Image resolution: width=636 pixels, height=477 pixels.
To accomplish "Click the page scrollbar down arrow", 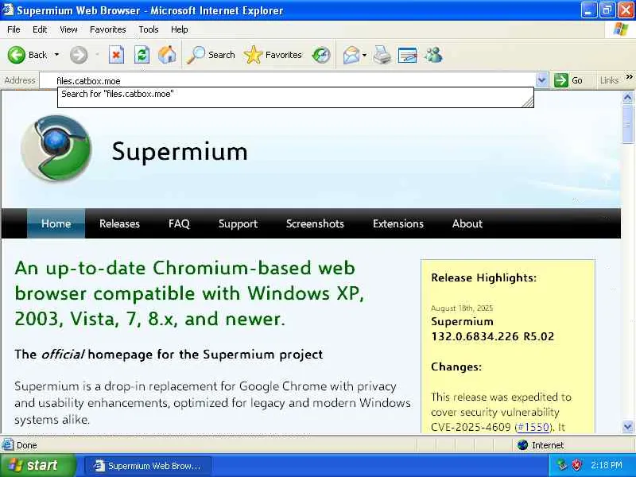I will 627,426.
